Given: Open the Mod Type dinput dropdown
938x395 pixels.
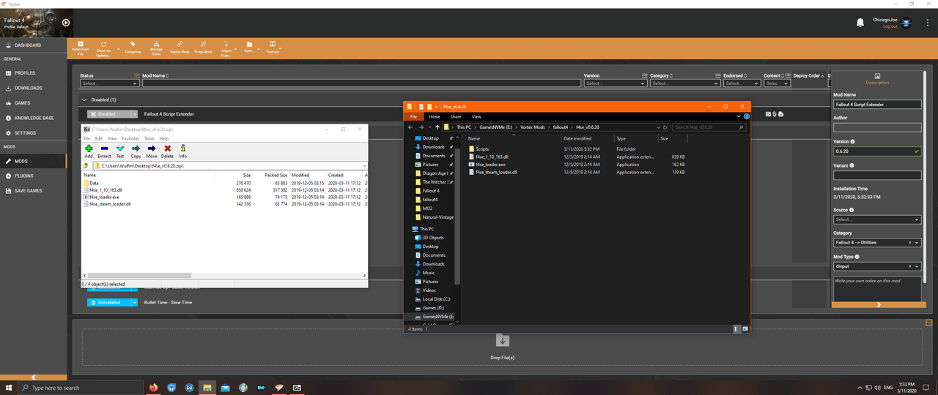Looking at the screenshot, I should [877, 266].
